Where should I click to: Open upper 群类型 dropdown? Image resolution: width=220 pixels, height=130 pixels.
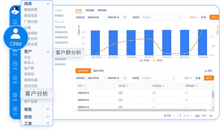[x=161, y=17]
